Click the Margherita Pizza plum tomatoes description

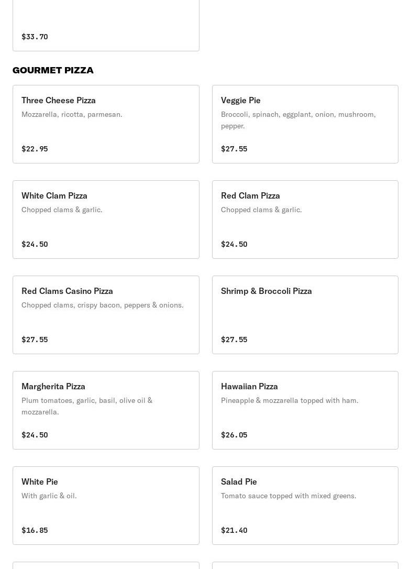pyautogui.click(x=87, y=406)
